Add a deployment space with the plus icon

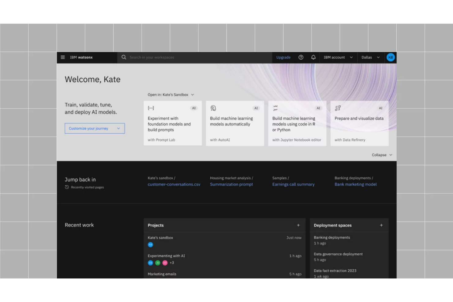point(381,225)
